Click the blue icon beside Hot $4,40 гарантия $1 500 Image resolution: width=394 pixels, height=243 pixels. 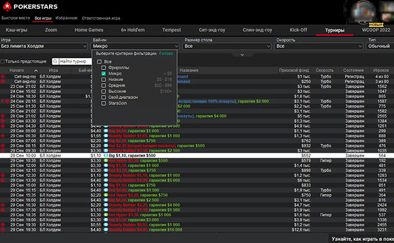click(x=106, y=190)
